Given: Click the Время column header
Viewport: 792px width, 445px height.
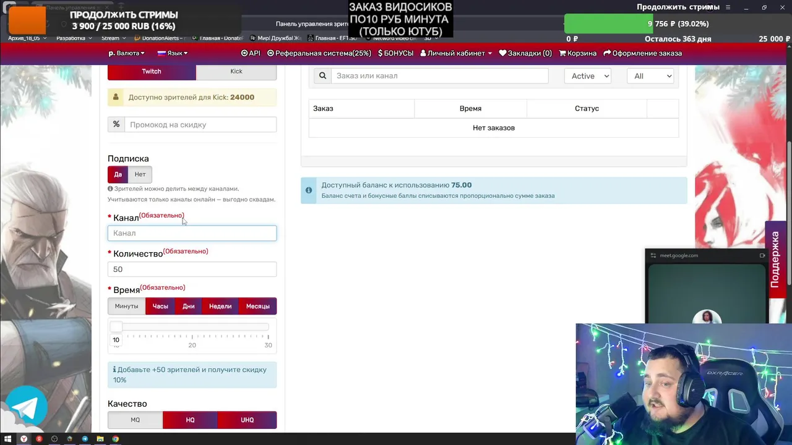Looking at the screenshot, I should [470, 108].
